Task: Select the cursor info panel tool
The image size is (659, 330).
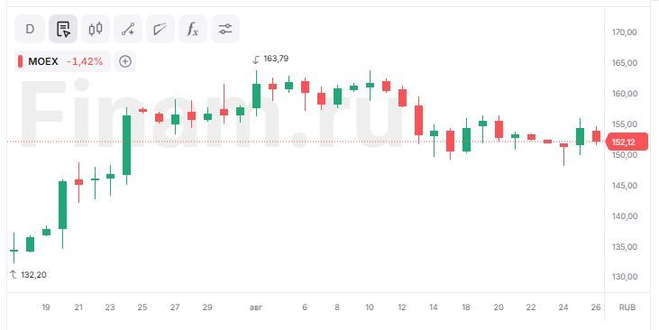Action: coord(63,29)
